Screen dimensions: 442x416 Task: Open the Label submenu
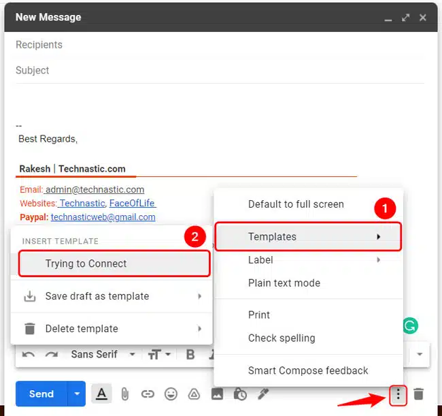[x=309, y=260]
